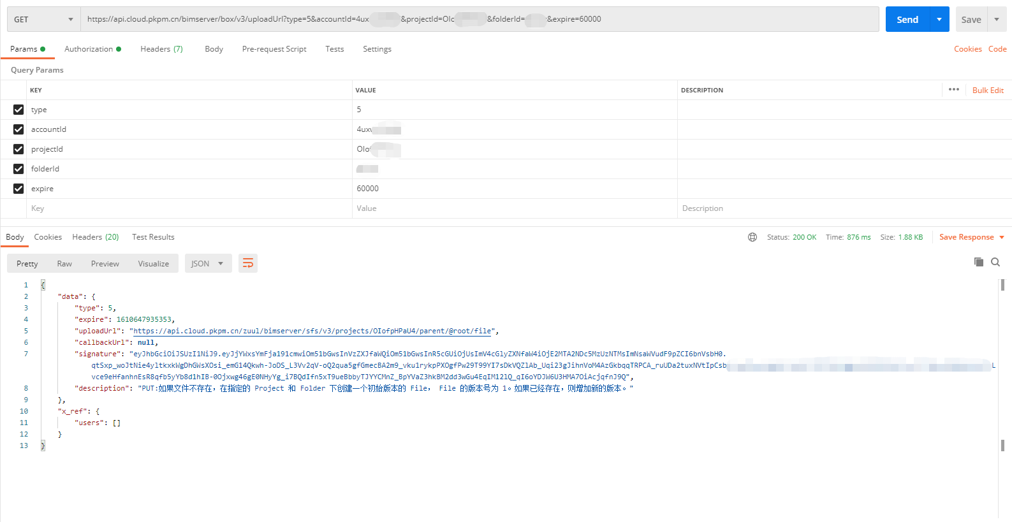Uncheck the type parameter checkbox
Screen dimensions: 1012x522
pos(18,110)
